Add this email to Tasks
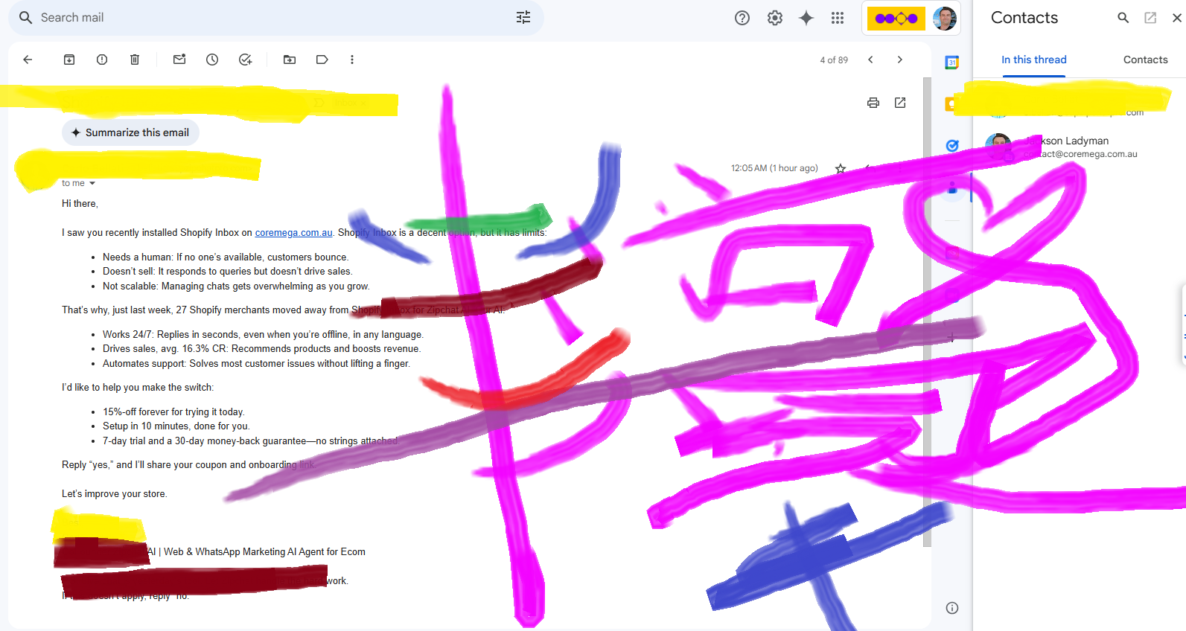This screenshot has width=1186, height=631. coord(245,60)
